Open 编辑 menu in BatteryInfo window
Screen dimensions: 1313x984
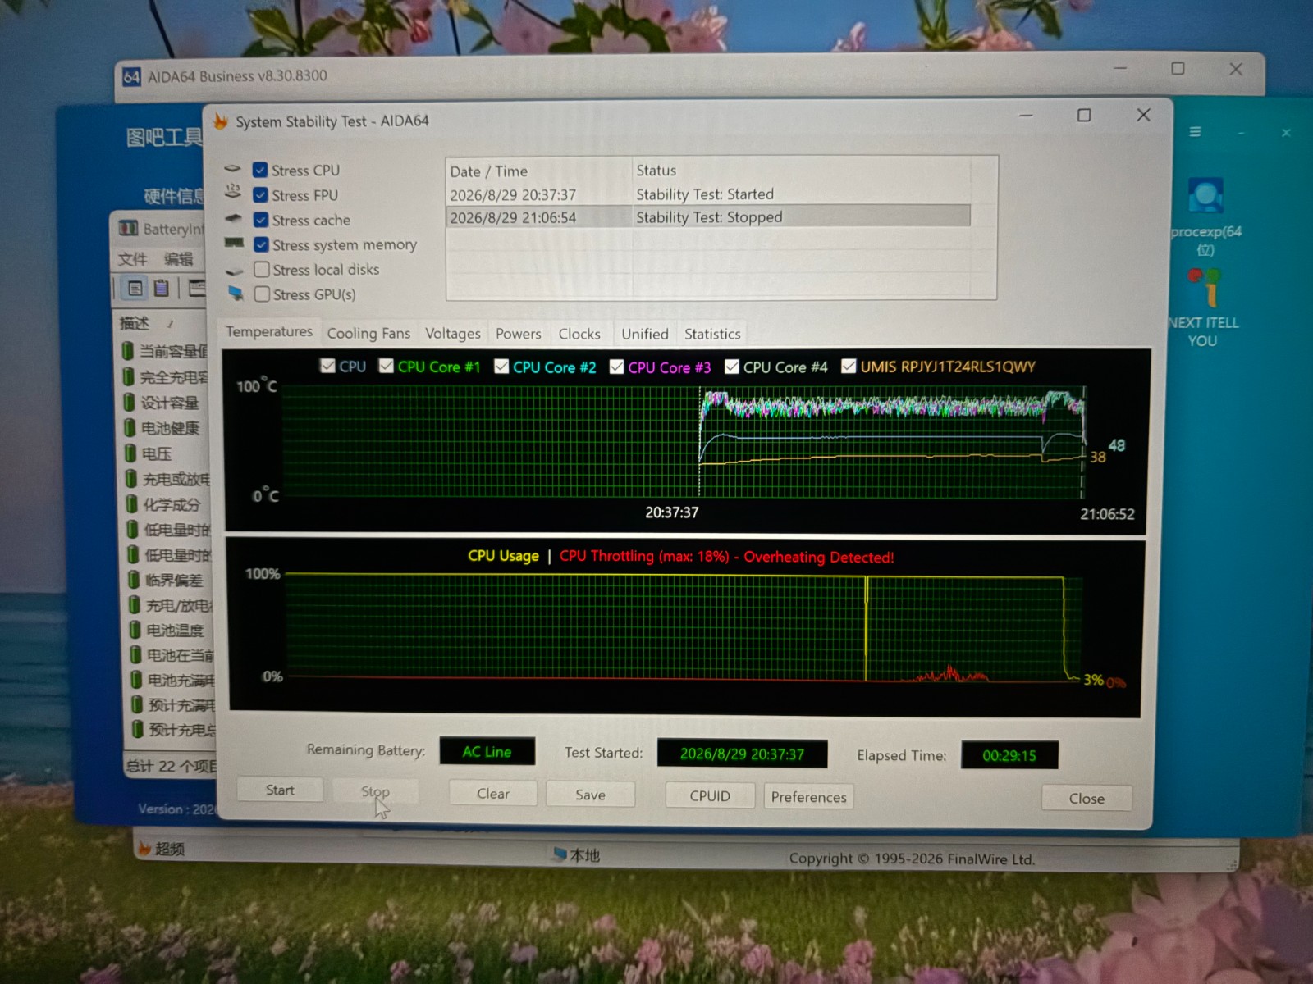(x=178, y=259)
